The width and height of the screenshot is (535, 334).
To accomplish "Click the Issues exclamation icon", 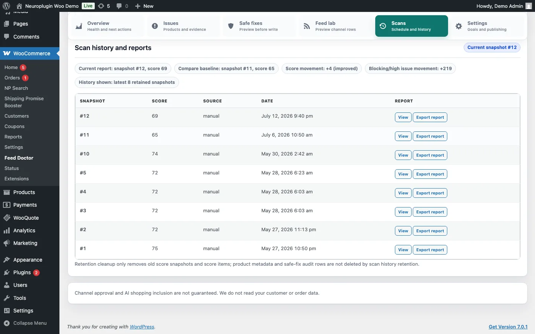I will tap(155, 26).
